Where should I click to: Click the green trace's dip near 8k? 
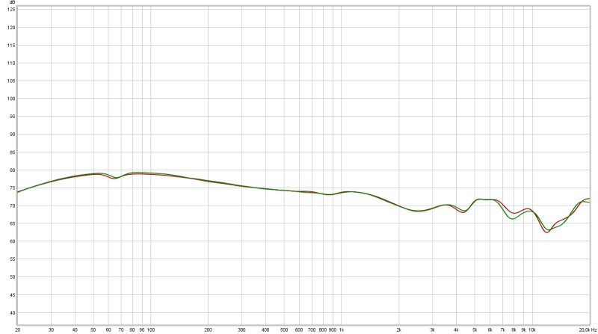pos(513,218)
